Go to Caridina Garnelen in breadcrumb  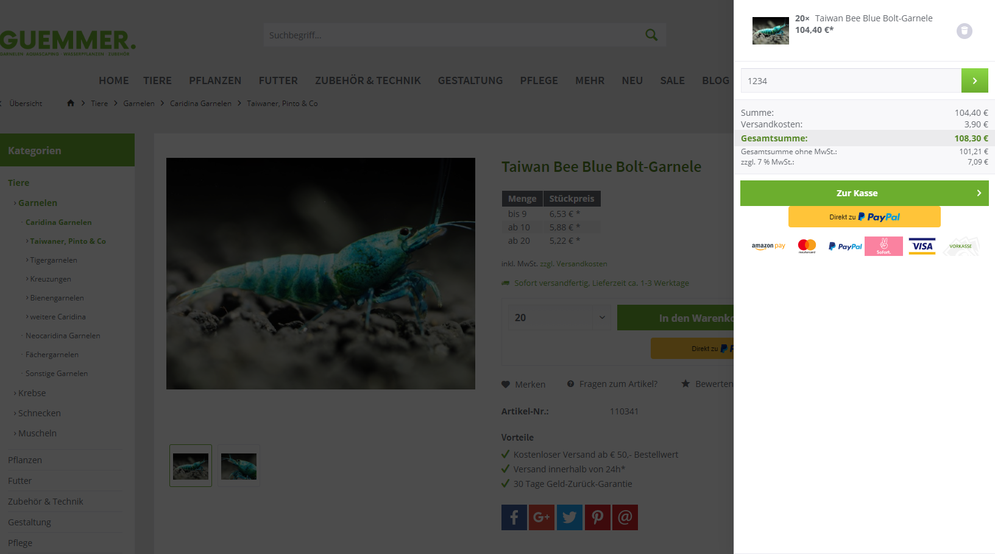click(x=200, y=104)
